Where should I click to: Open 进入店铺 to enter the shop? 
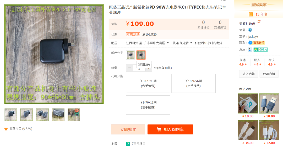(x=248, y=74)
